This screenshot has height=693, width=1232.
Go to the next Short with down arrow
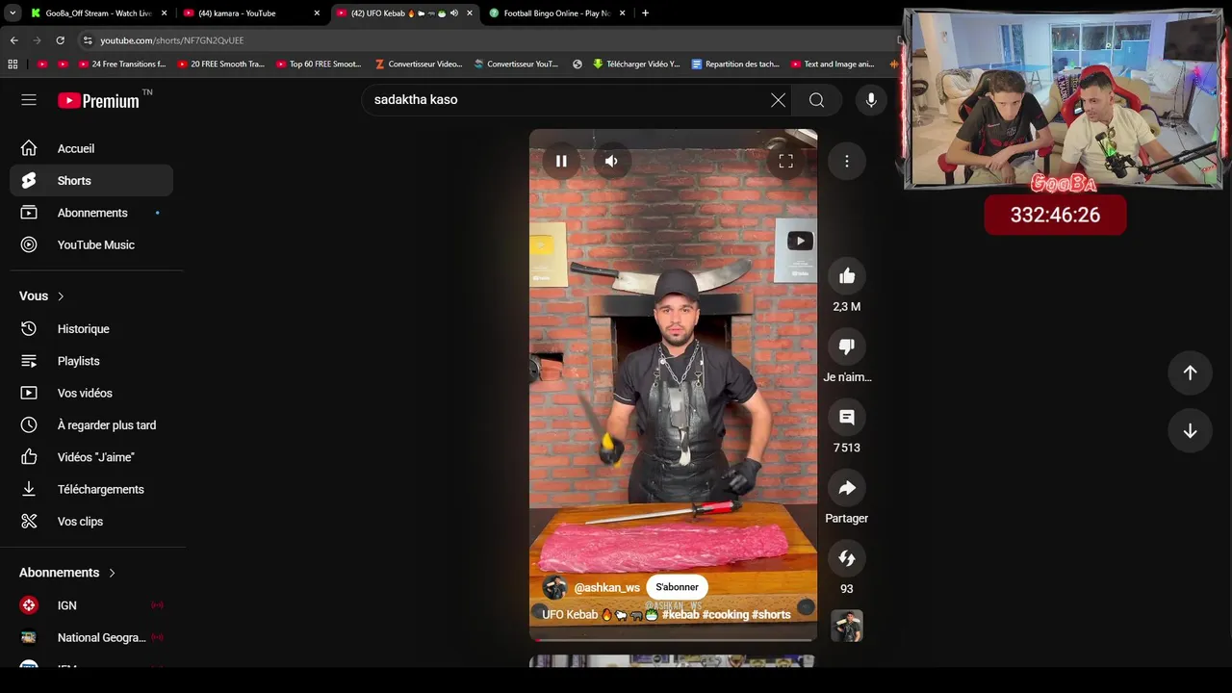tap(1190, 431)
